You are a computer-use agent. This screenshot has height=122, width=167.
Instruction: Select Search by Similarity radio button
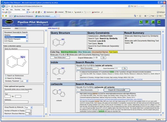pyautogui.click(x=6, y=78)
